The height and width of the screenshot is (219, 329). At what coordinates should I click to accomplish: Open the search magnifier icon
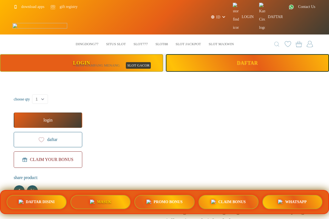tap(277, 44)
